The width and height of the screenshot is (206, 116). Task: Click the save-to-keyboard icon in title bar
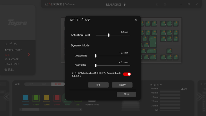(x=165, y=4)
